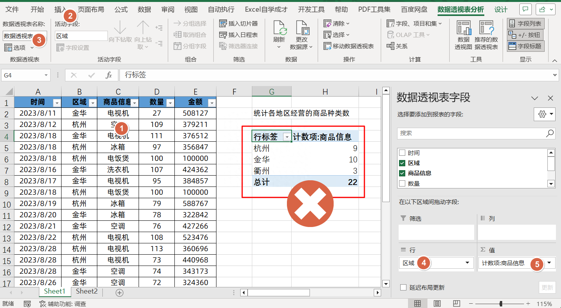The height and width of the screenshot is (308, 561).
Task: Click 推荐的数据透视表 icon
Action: click(486, 28)
